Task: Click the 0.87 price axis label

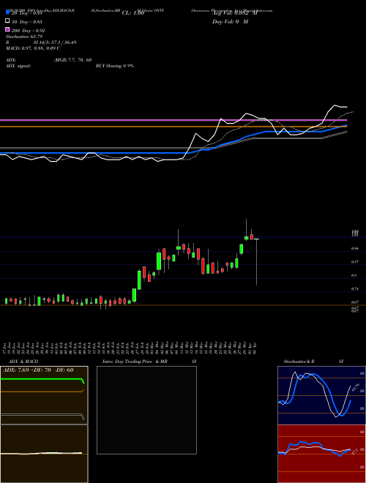Action: (354, 262)
